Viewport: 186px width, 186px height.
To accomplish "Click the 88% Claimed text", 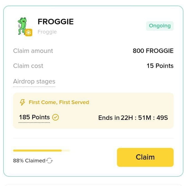I will click(x=29, y=161).
